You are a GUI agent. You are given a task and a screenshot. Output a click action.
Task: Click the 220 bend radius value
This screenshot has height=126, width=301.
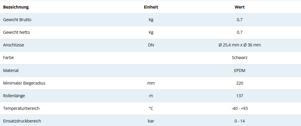click(239, 83)
